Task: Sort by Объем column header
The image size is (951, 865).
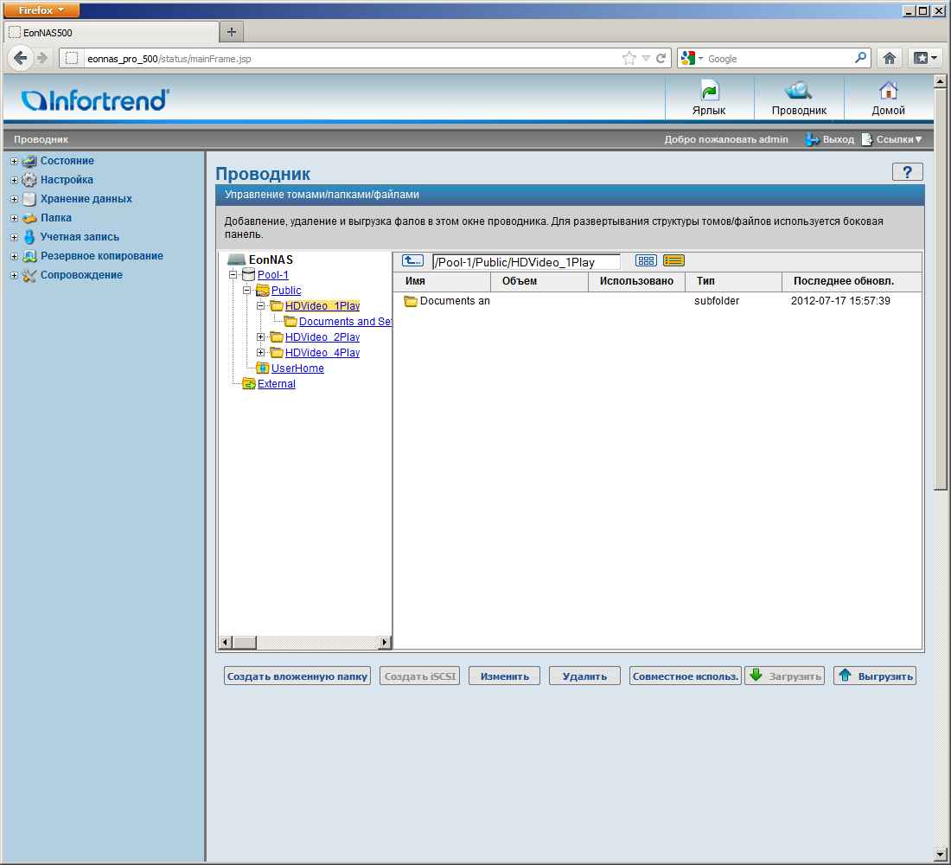Action: [539, 281]
